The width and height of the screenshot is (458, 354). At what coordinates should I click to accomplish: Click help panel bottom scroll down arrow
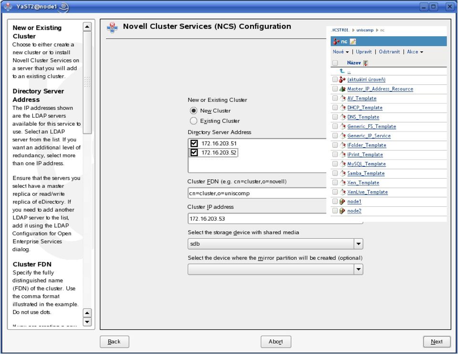(87, 322)
